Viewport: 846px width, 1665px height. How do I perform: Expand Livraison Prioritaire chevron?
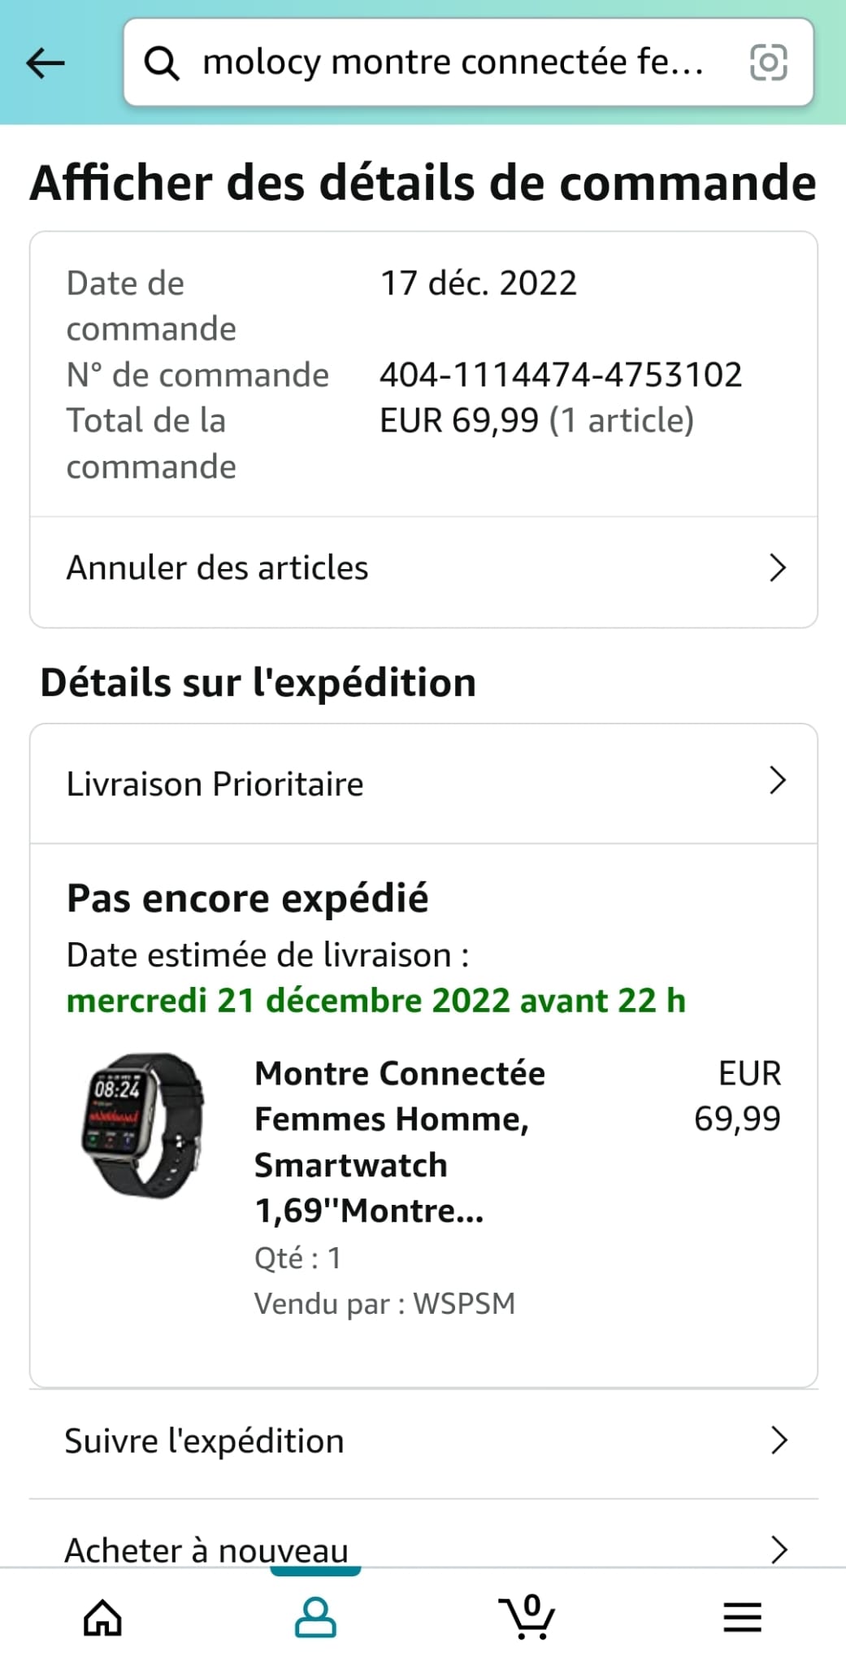pyautogui.click(x=778, y=780)
